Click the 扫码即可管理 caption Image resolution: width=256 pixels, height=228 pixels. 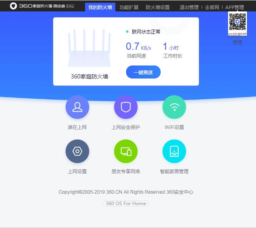[x=237, y=39]
